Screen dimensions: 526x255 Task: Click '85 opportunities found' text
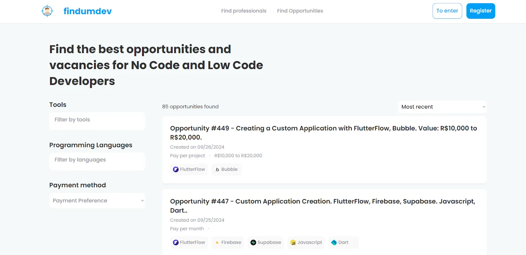pos(190,107)
